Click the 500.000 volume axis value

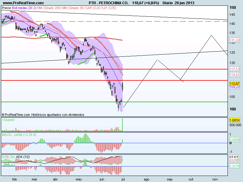point(235,125)
